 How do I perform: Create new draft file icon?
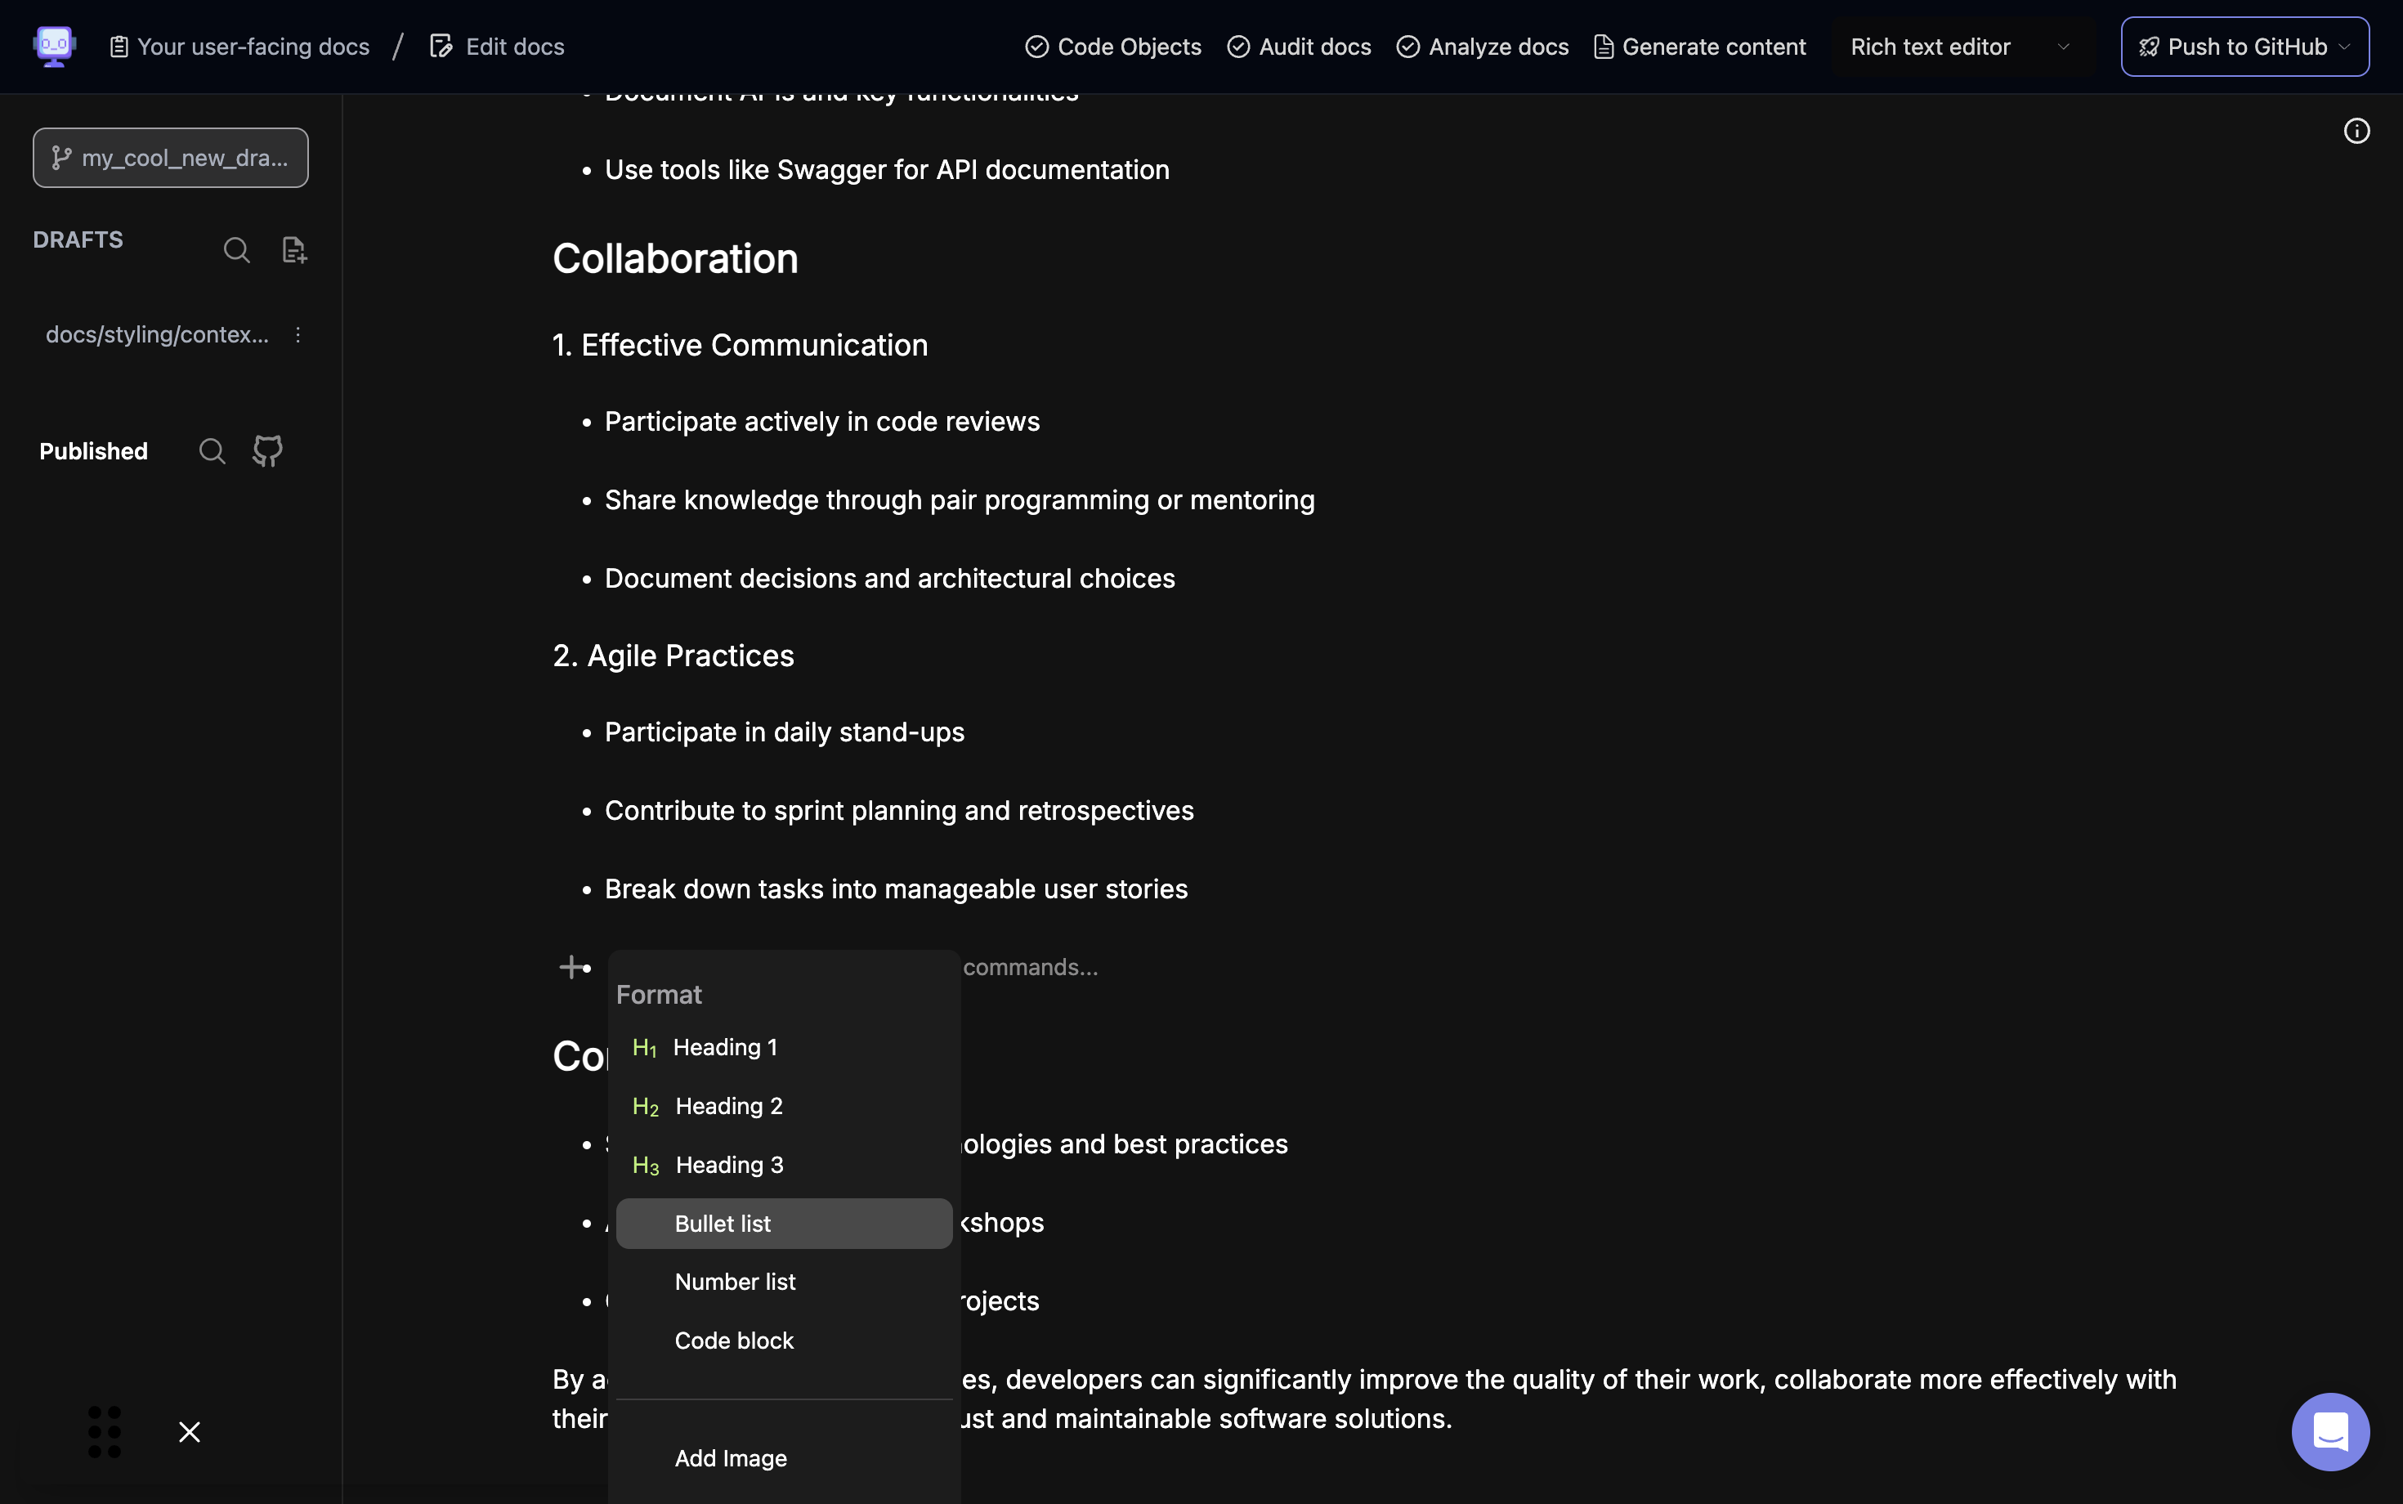tap(293, 249)
